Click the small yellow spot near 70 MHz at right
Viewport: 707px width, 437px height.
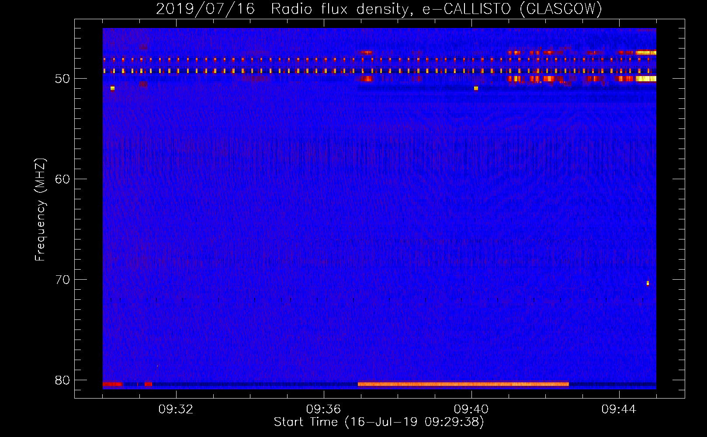tap(648, 283)
